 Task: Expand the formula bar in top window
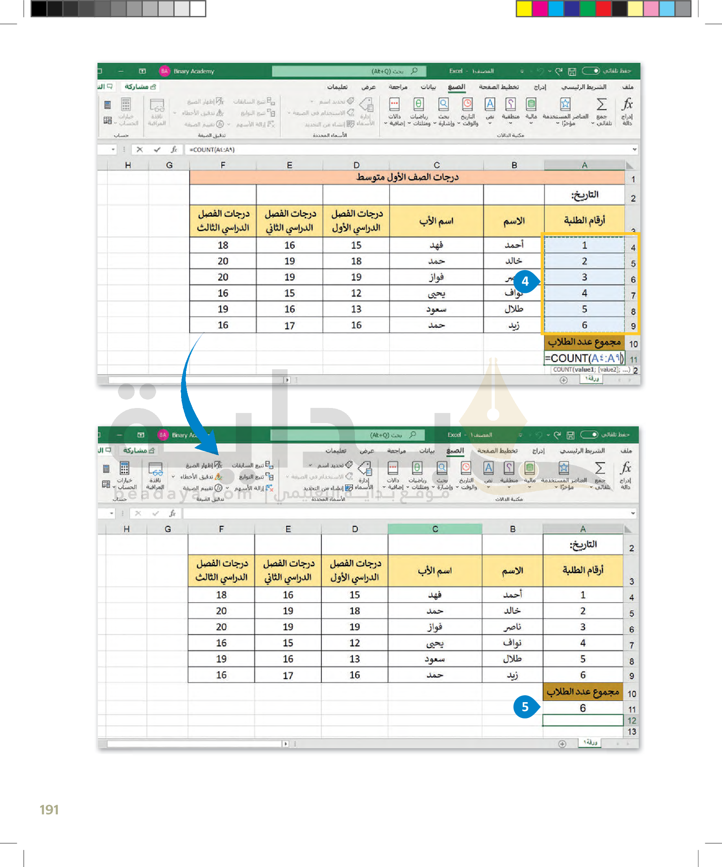(x=634, y=149)
